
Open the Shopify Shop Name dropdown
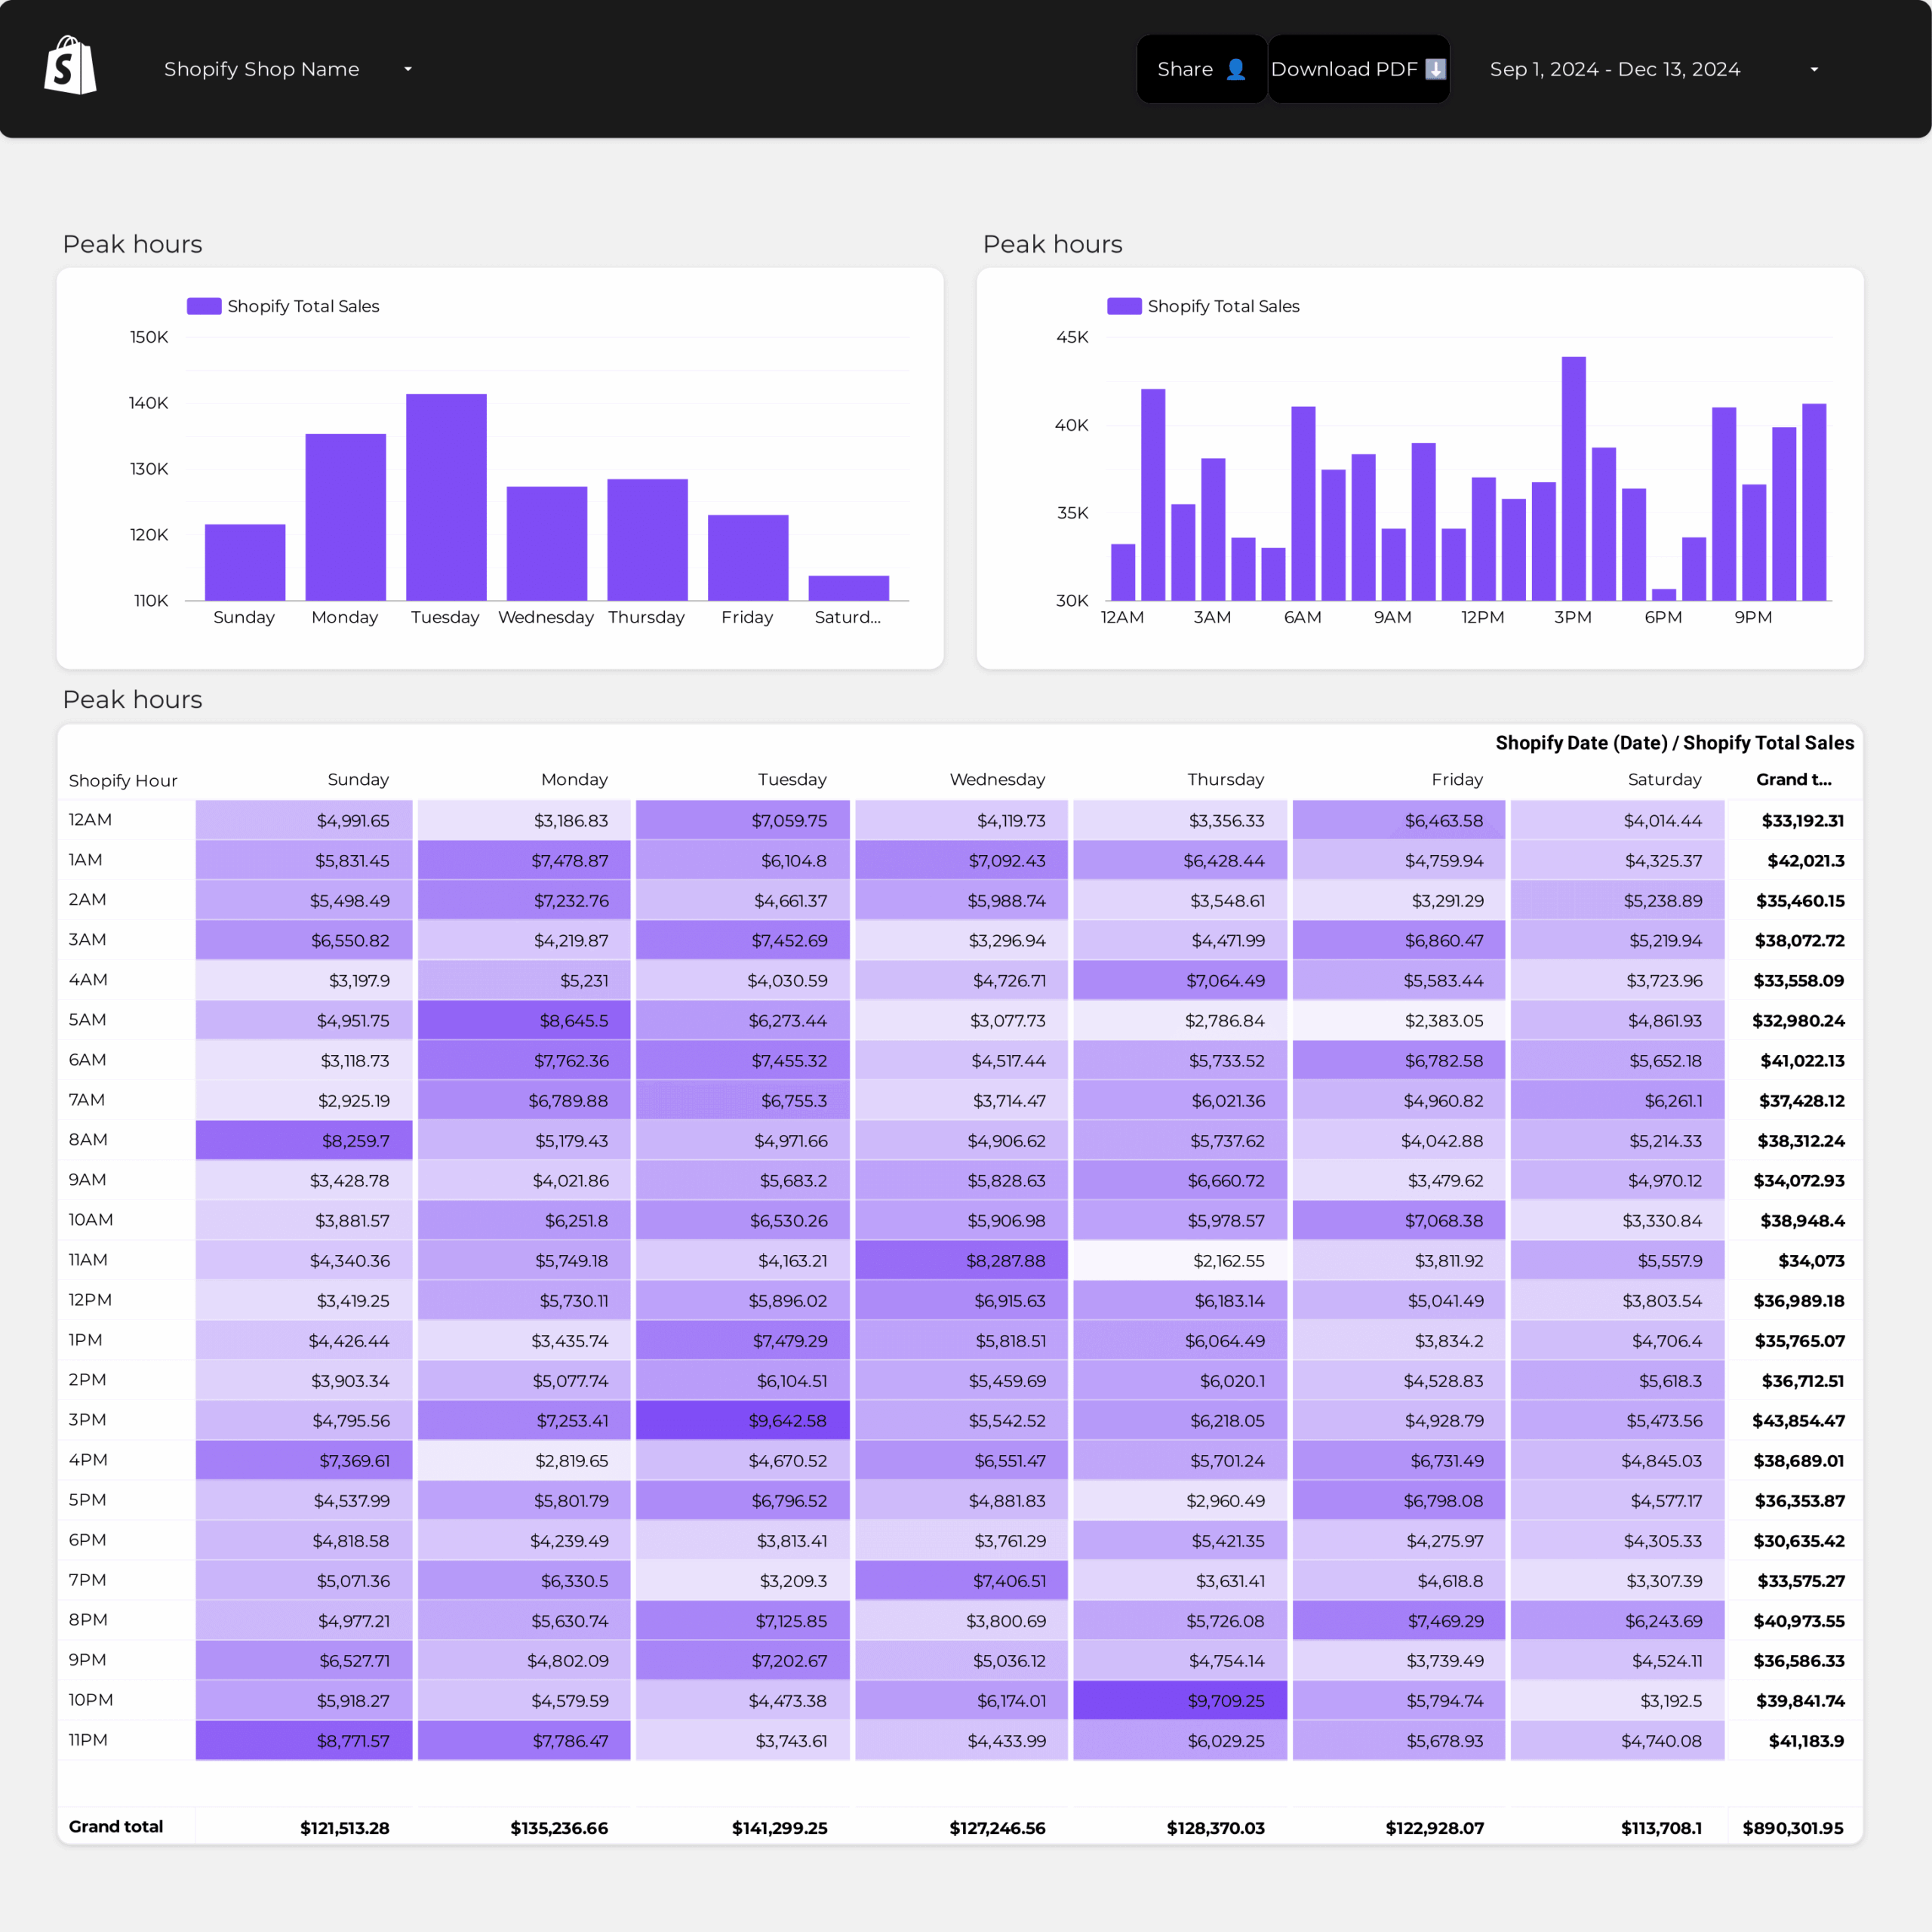tap(407, 69)
